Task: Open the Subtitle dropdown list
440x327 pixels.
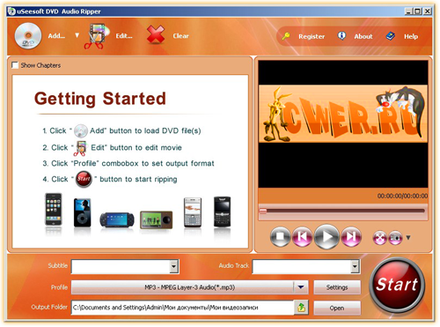Action: tap(174, 266)
